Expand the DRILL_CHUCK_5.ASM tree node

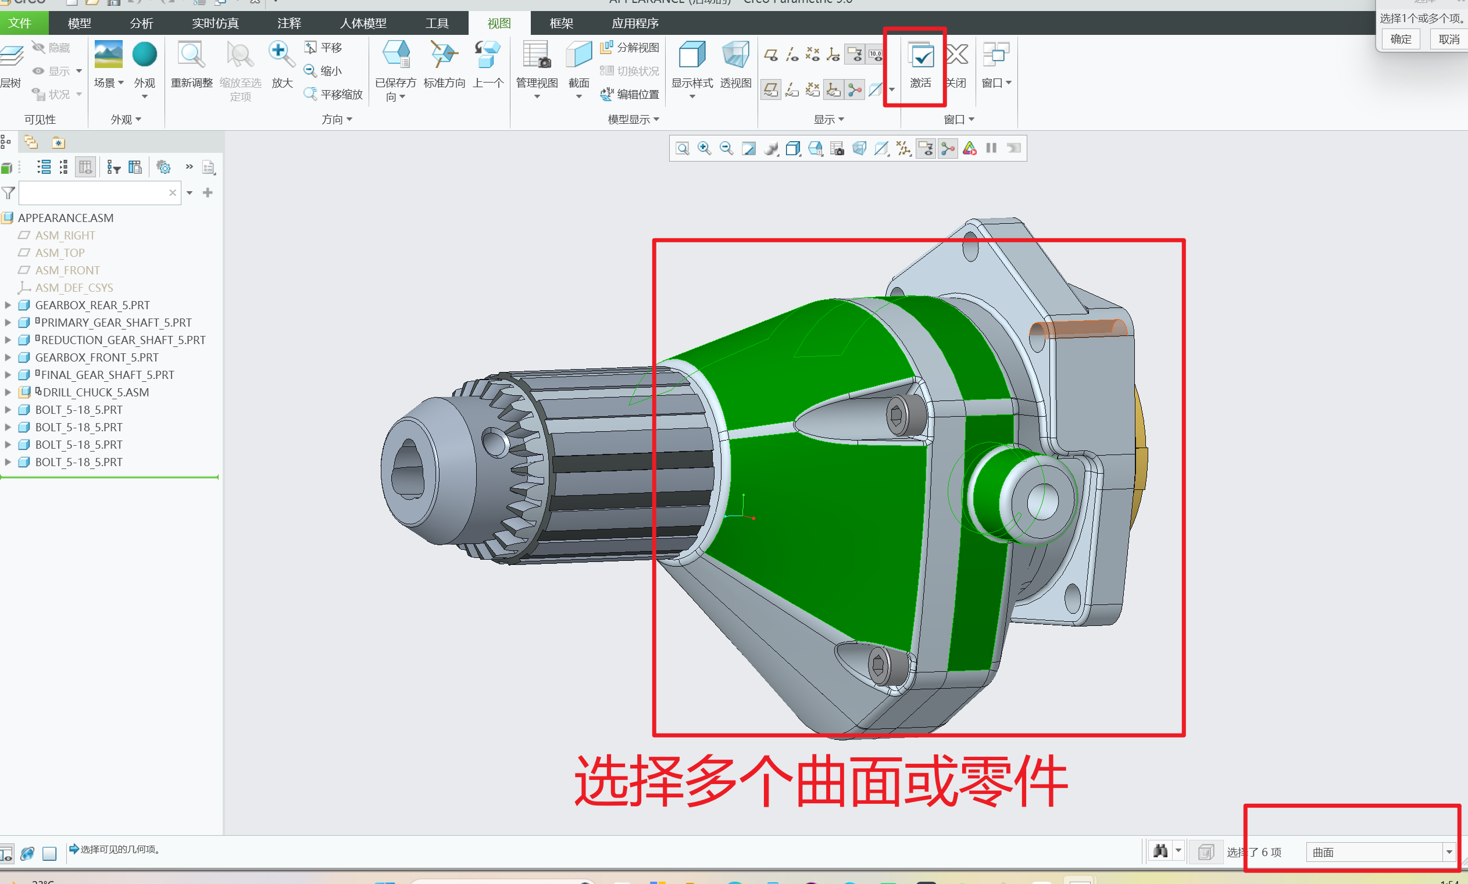click(8, 392)
